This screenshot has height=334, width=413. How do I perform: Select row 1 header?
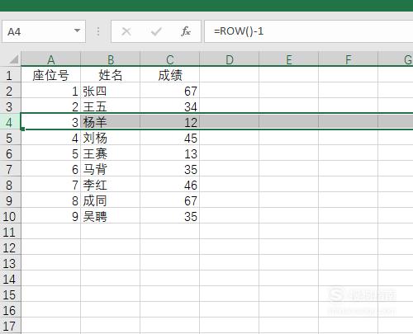(x=10, y=75)
